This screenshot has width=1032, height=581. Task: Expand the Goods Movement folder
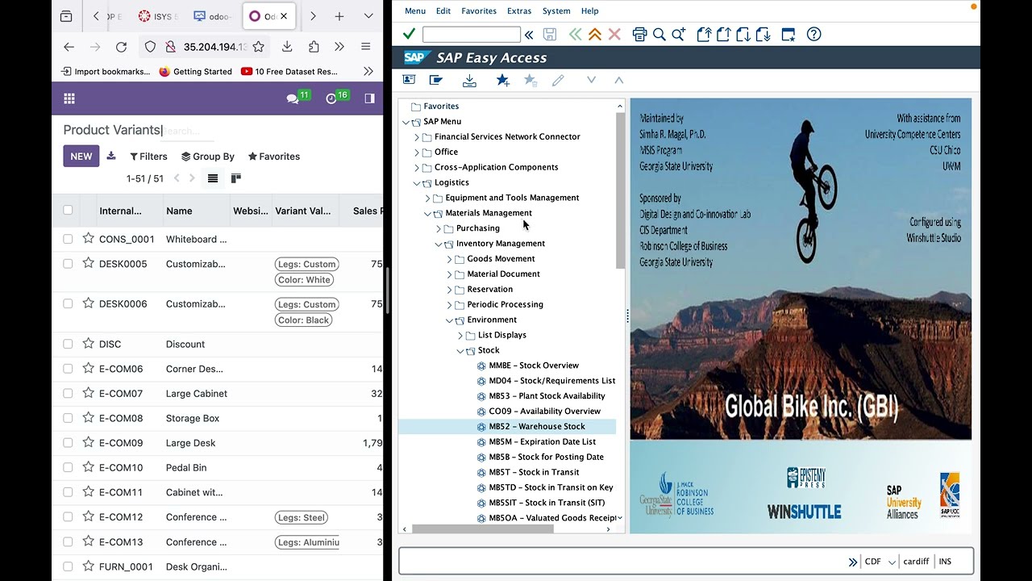coord(450,259)
